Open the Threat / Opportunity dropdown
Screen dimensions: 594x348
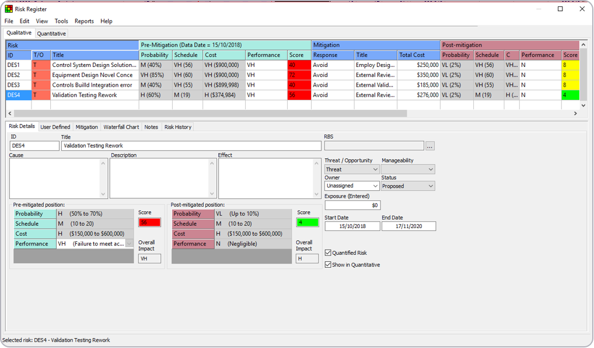pyautogui.click(x=351, y=169)
